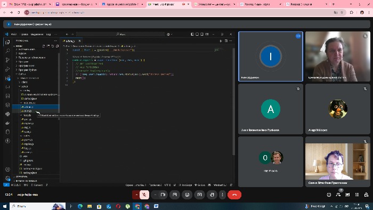Raise hand in Meet
Screen dimensions: 373x210
pyautogui.click(x=212, y=195)
